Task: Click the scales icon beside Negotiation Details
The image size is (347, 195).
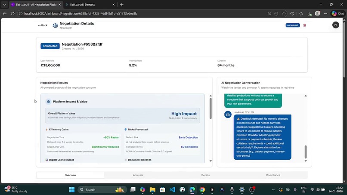Action: (55, 25)
